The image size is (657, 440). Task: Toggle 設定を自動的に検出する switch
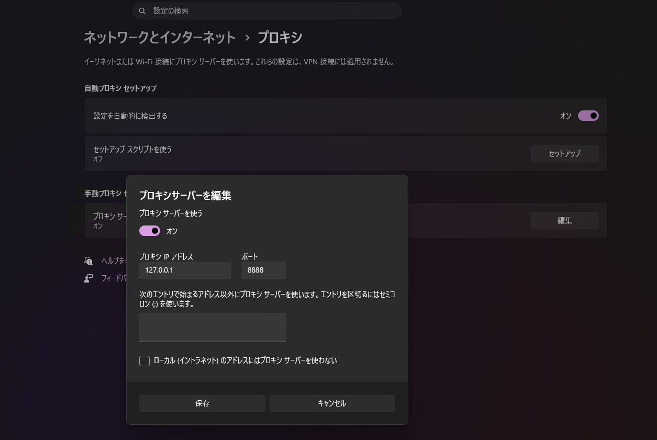coord(588,116)
